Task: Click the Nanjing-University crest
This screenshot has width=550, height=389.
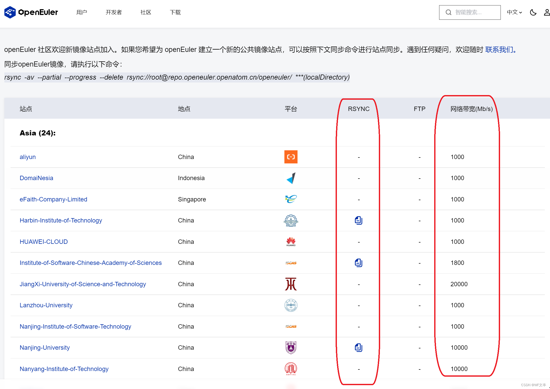Action: tap(291, 348)
